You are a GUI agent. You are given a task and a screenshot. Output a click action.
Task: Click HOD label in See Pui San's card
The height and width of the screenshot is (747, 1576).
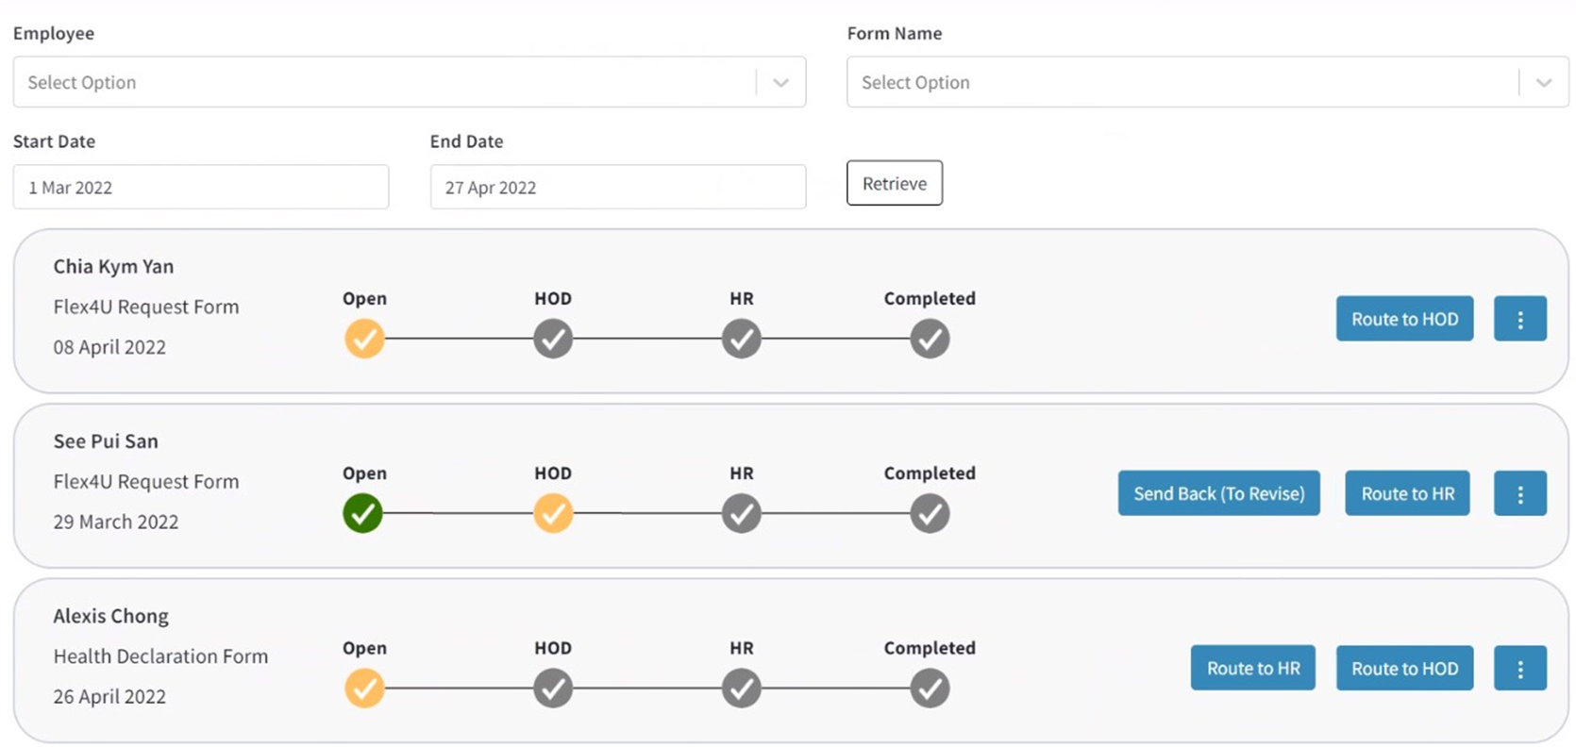click(553, 473)
